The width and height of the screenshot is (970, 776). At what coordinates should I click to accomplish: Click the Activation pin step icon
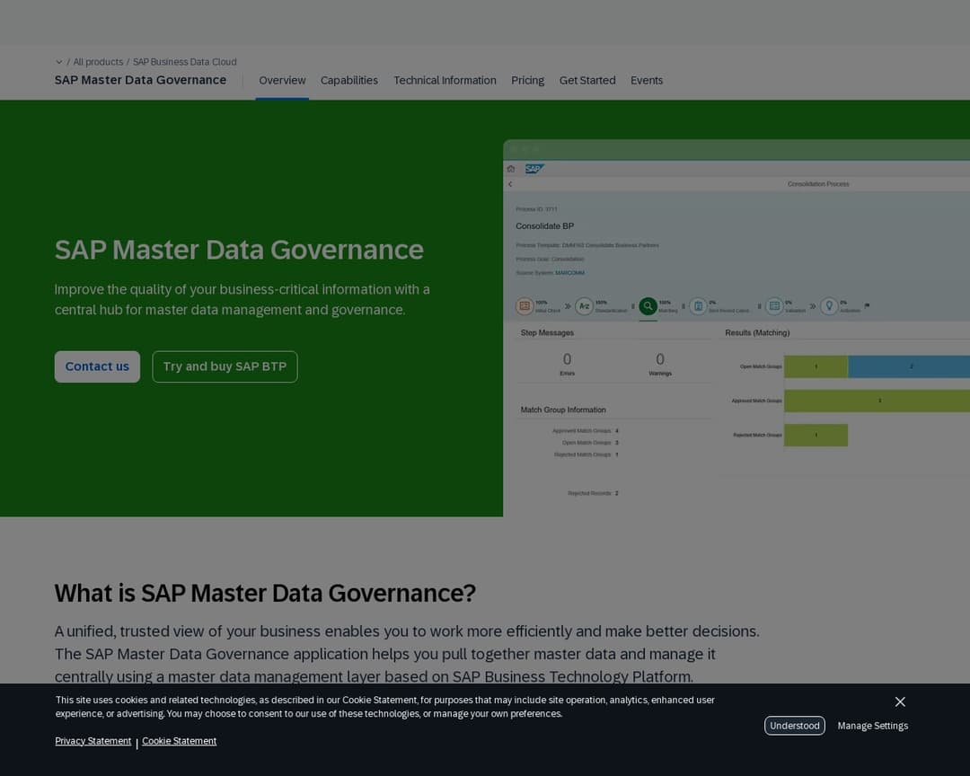coord(829,306)
